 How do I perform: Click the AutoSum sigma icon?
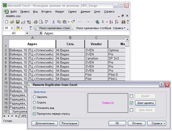pyautogui.click(x=103, y=22)
